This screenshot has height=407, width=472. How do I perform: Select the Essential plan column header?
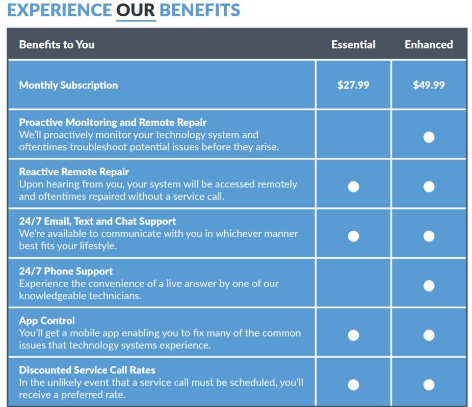click(353, 44)
